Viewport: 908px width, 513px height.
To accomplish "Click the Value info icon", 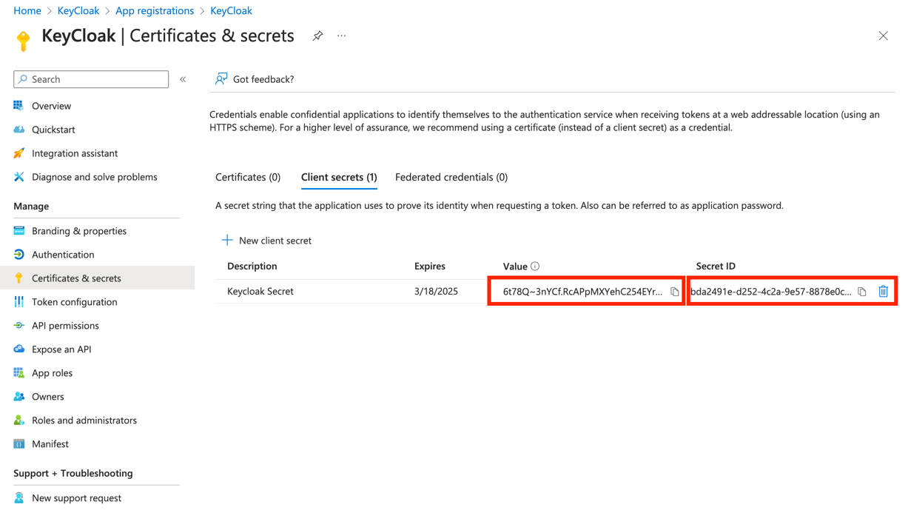I will pos(535,266).
